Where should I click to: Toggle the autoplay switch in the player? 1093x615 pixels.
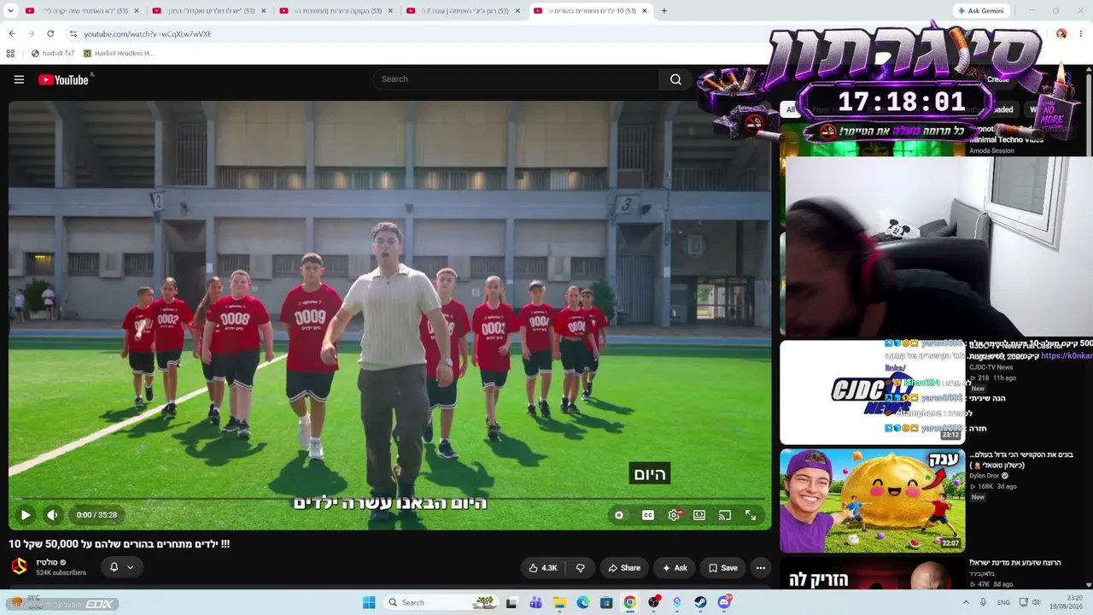[619, 515]
